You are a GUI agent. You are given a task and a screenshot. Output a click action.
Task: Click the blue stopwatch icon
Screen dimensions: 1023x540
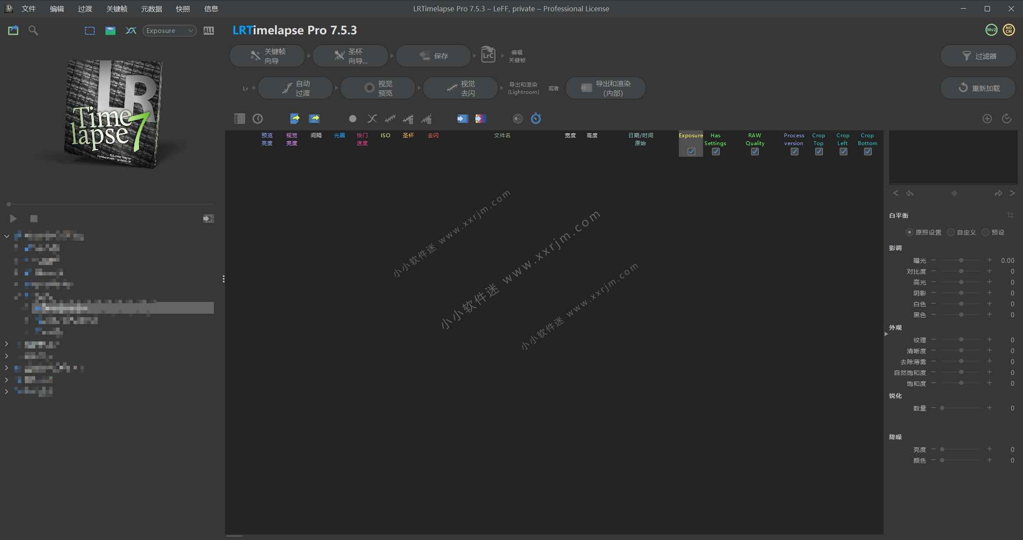coord(536,118)
